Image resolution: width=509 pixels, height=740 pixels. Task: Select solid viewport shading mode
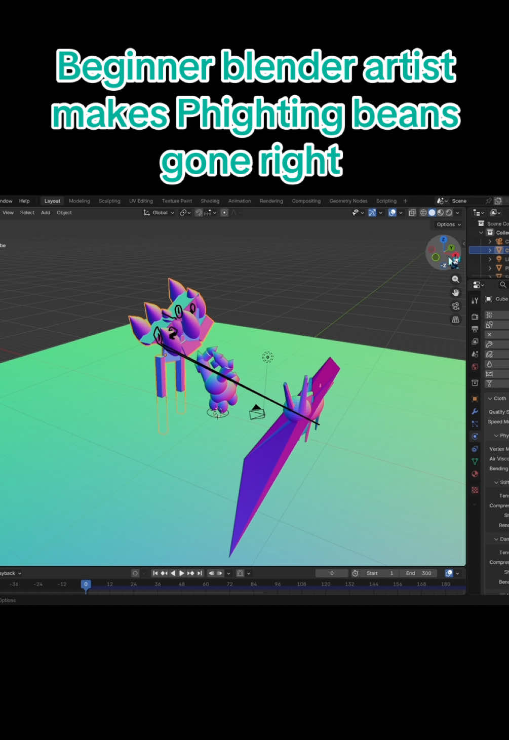432,213
